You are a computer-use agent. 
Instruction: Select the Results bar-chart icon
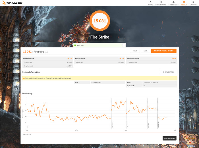[x=184, y=2]
